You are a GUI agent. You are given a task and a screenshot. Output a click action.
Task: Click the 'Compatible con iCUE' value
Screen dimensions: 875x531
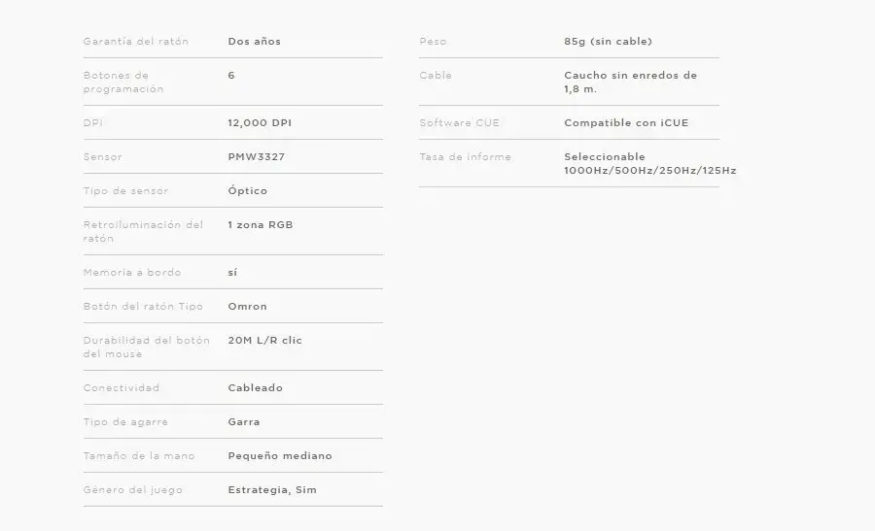[x=626, y=123]
